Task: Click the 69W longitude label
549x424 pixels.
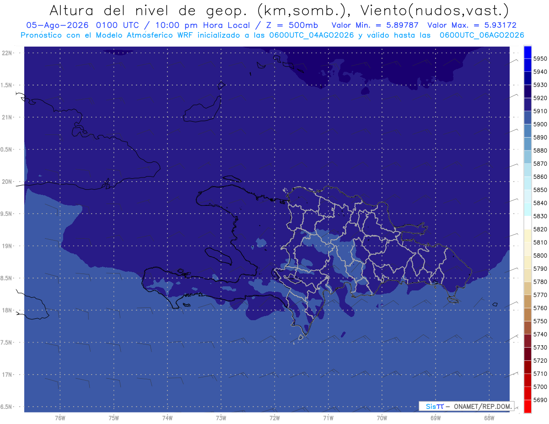Action: click(436, 418)
